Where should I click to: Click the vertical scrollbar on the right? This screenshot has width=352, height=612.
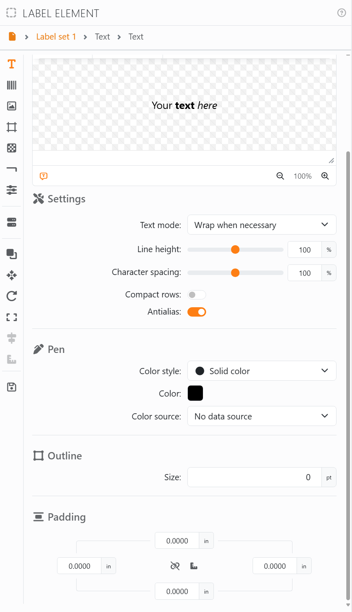pos(348,375)
